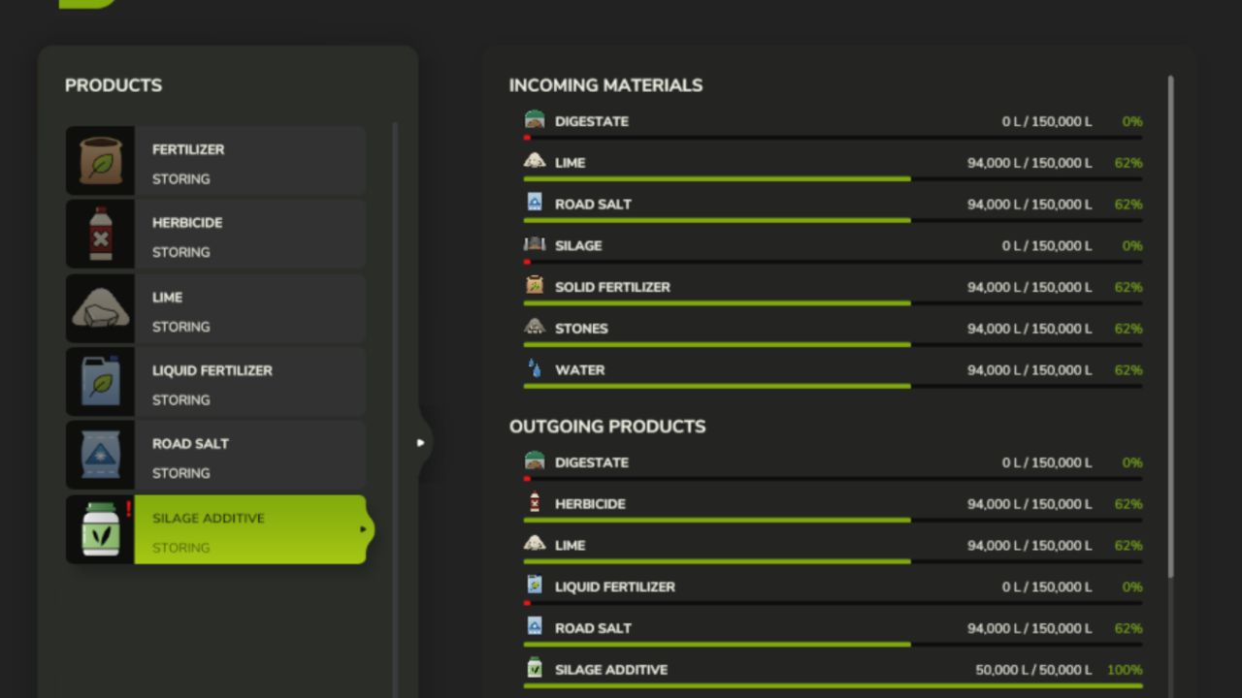Expand the panel arrow between the two lists
Screen dimensions: 1242x698
click(x=420, y=443)
